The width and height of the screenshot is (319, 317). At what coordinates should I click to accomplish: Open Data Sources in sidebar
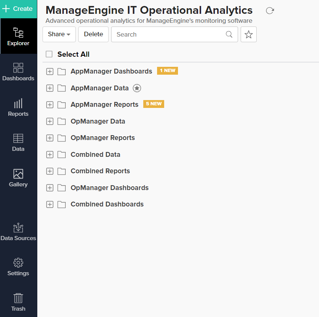18,231
